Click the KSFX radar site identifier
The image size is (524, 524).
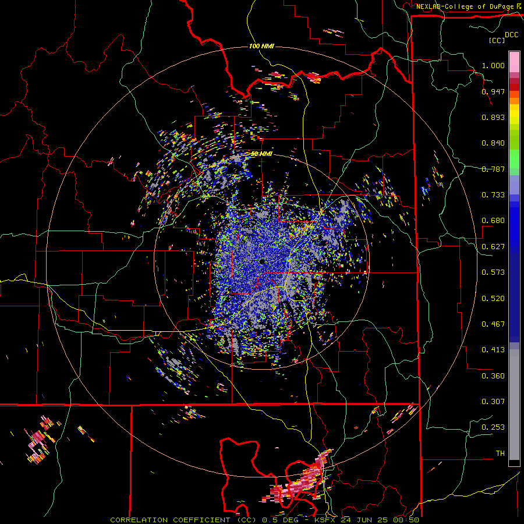[326, 520]
